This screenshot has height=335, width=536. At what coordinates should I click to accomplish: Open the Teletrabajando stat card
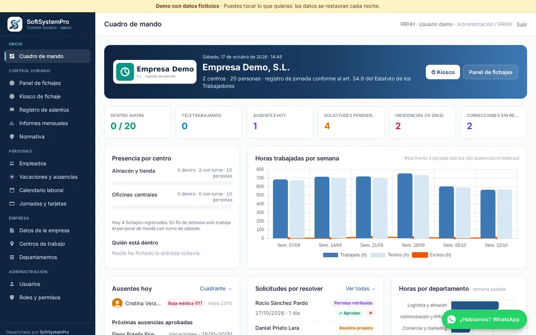click(x=209, y=122)
